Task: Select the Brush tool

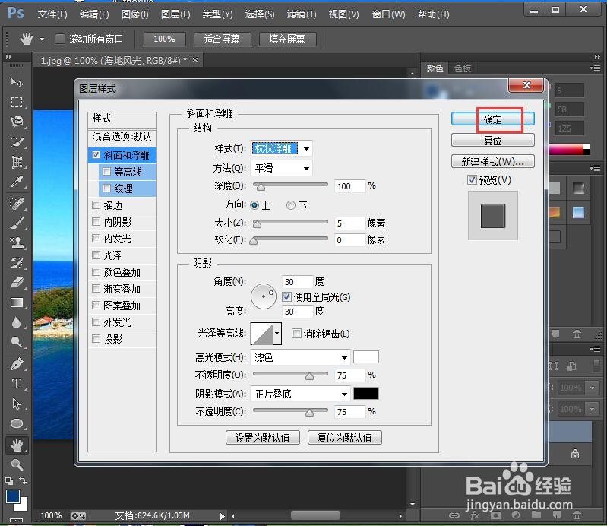Action: point(17,223)
